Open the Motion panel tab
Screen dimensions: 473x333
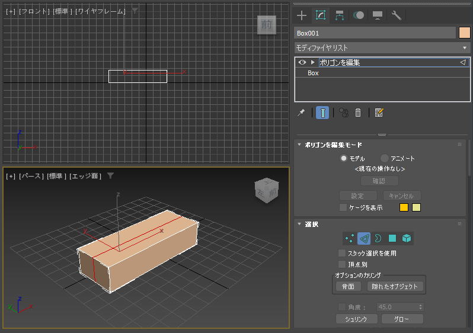(x=359, y=15)
